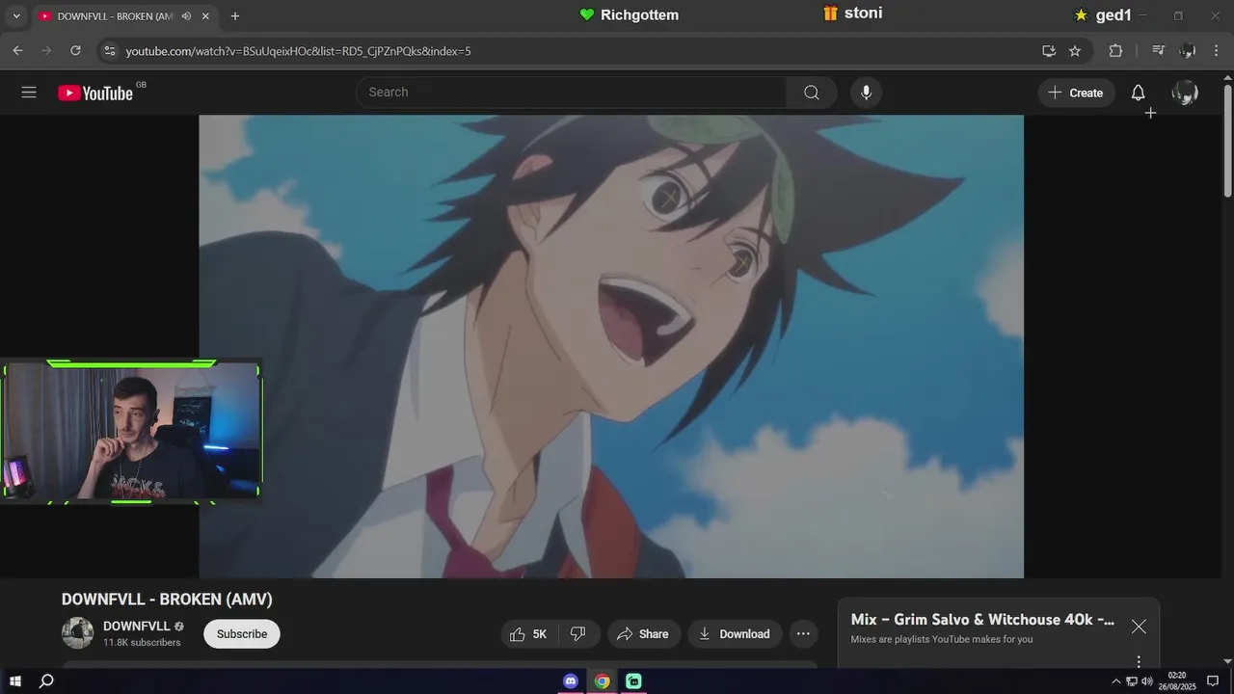Open more actions ellipsis beside Download
Viewport: 1234px width, 694px height.
click(803, 633)
